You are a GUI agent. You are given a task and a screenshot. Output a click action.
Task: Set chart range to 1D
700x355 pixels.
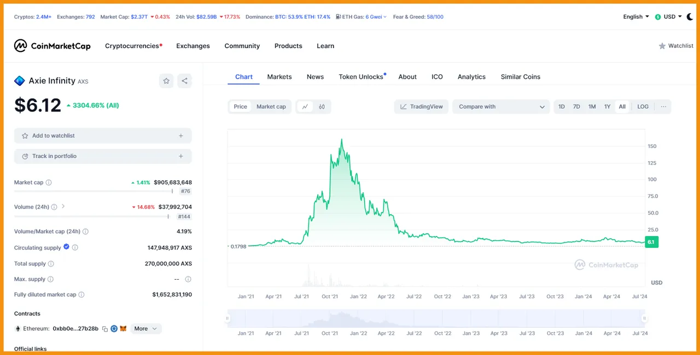562,106
